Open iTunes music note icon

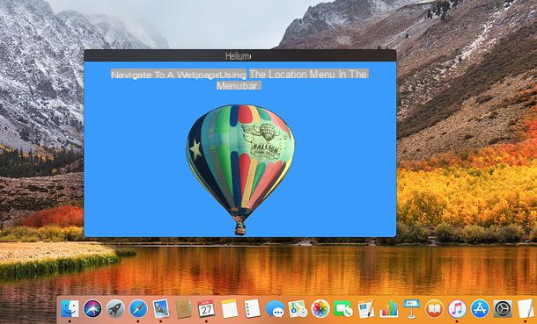457,308
